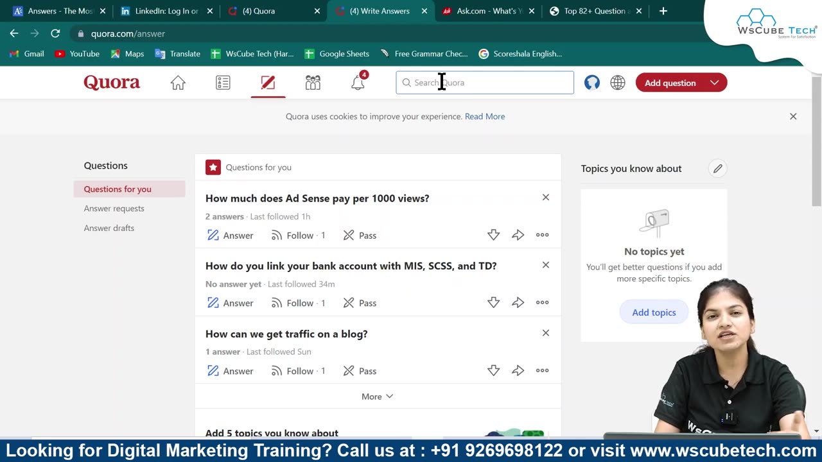Select the Answer pencil icon in navbar
The height and width of the screenshot is (462, 822).
coord(268,83)
